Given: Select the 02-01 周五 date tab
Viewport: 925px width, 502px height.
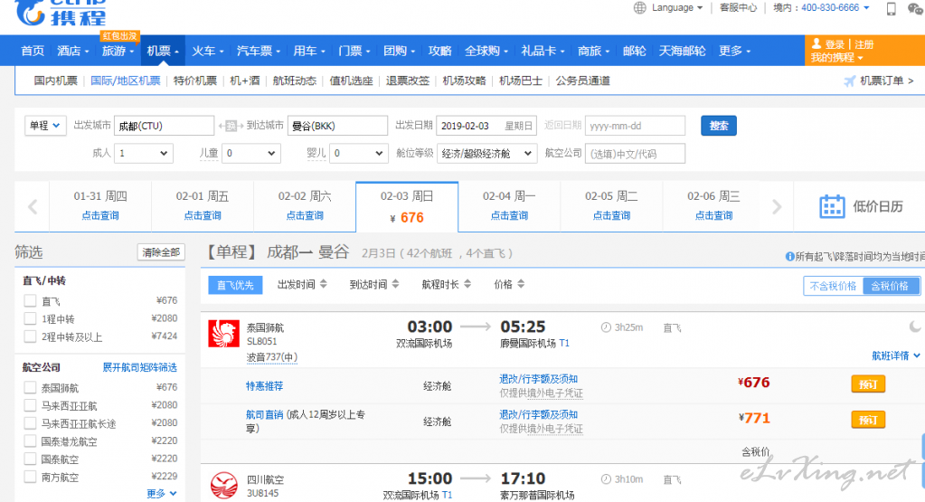Looking at the screenshot, I should 203,206.
